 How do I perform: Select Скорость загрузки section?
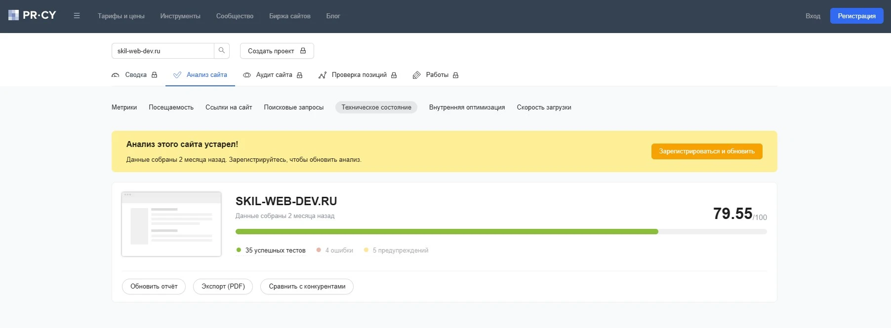coord(544,107)
